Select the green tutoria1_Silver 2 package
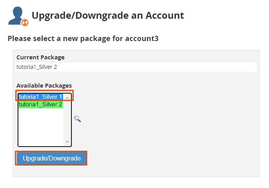The image size is (269, 188). point(41,104)
